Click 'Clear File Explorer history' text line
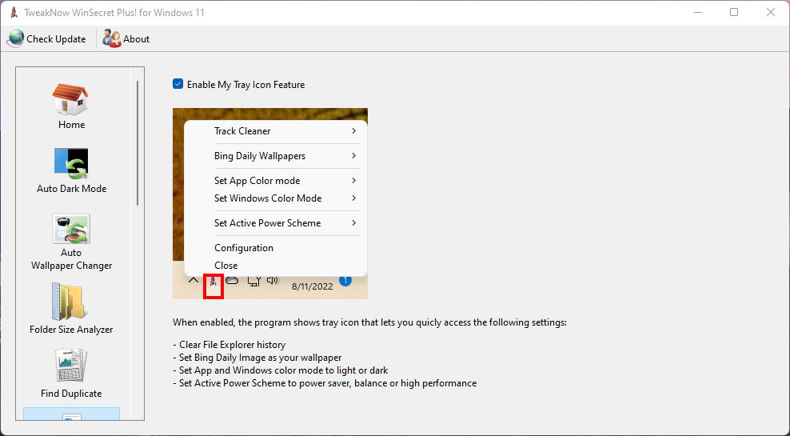This screenshot has width=790, height=436. pos(229,345)
